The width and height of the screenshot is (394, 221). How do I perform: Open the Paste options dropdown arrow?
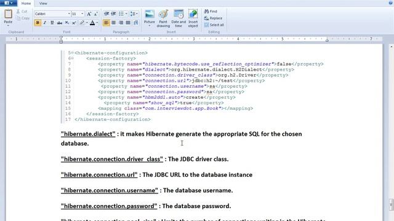[x=8, y=26]
